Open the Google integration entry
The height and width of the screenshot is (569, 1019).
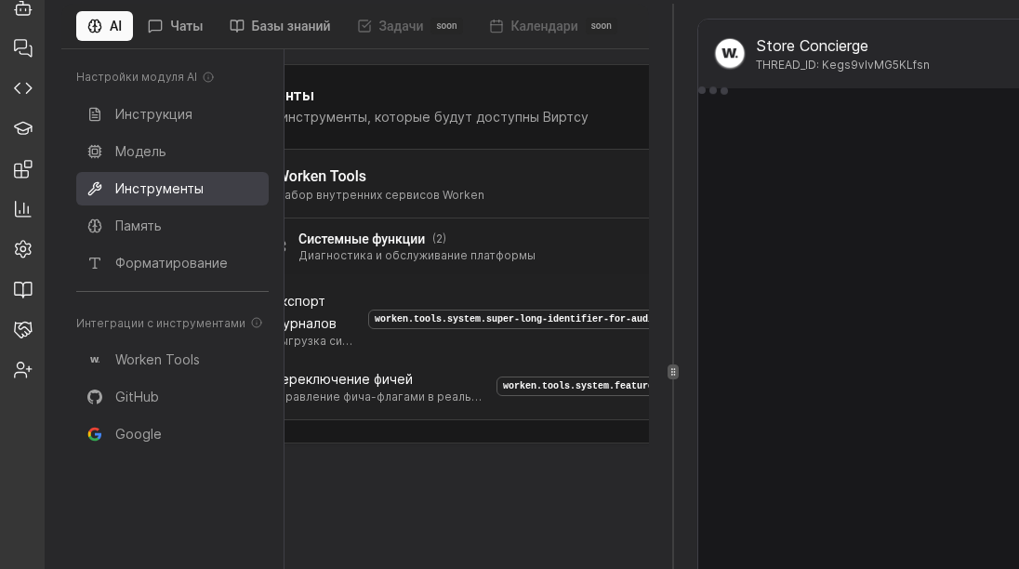coord(138,434)
